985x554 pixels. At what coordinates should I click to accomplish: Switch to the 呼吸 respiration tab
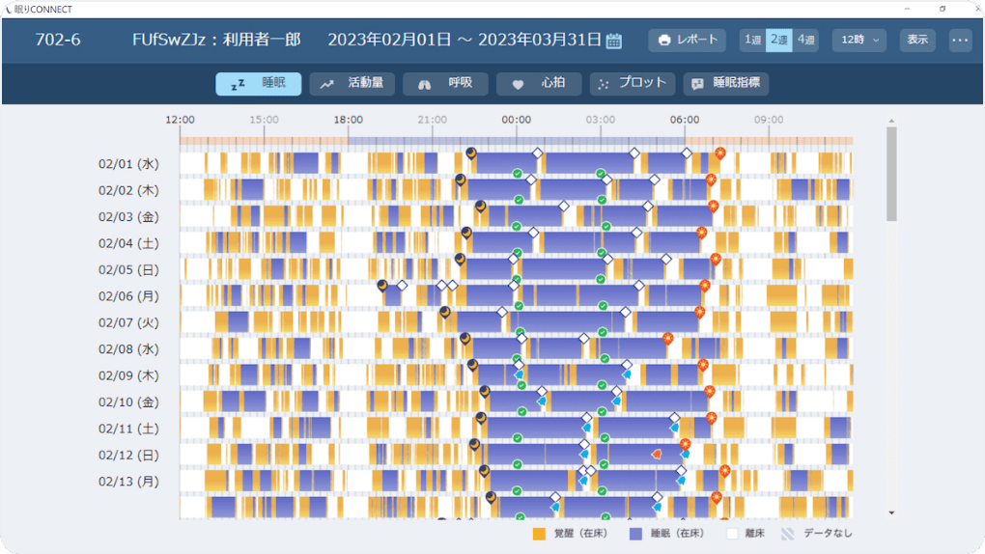(x=445, y=84)
